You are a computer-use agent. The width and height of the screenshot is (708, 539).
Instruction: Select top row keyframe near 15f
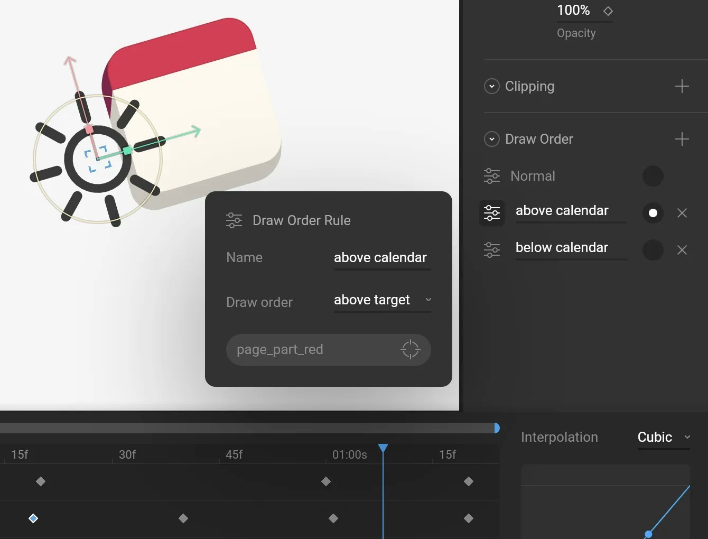(41, 481)
